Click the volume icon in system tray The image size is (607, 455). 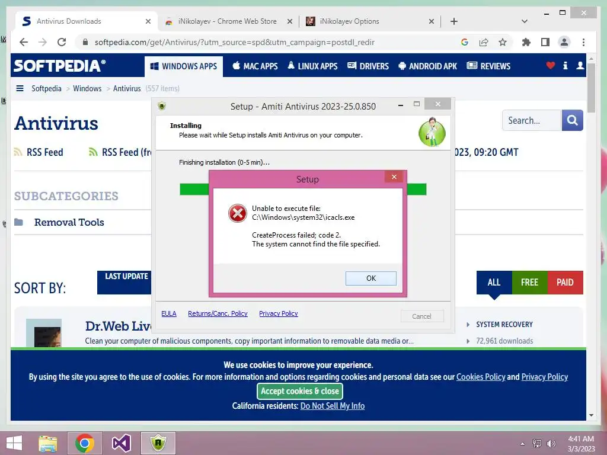[x=551, y=443]
